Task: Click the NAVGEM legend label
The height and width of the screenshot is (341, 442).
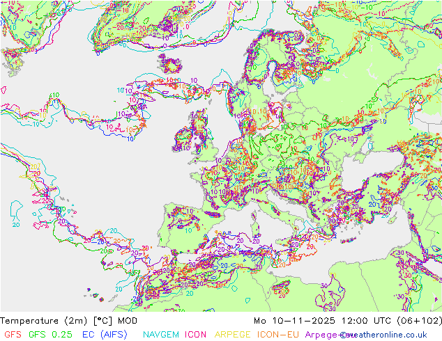Action: pyautogui.click(x=161, y=335)
